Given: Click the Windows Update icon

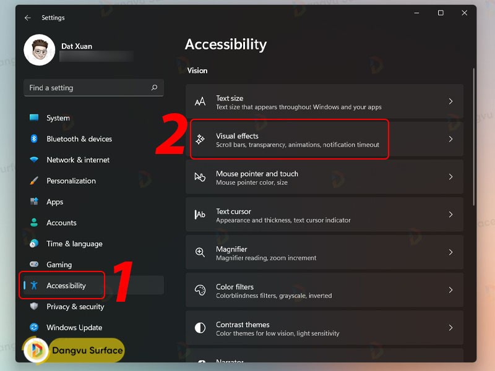Looking at the screenshot, I should click(34, 328).
